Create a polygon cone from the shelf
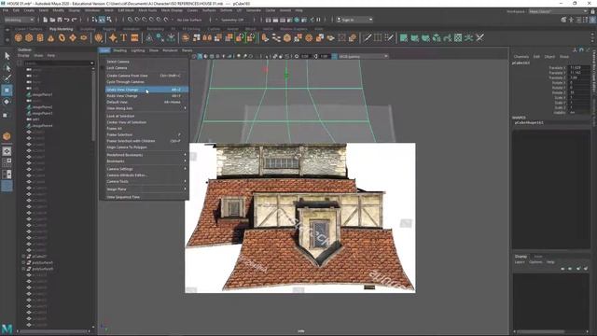 (51, 37)
